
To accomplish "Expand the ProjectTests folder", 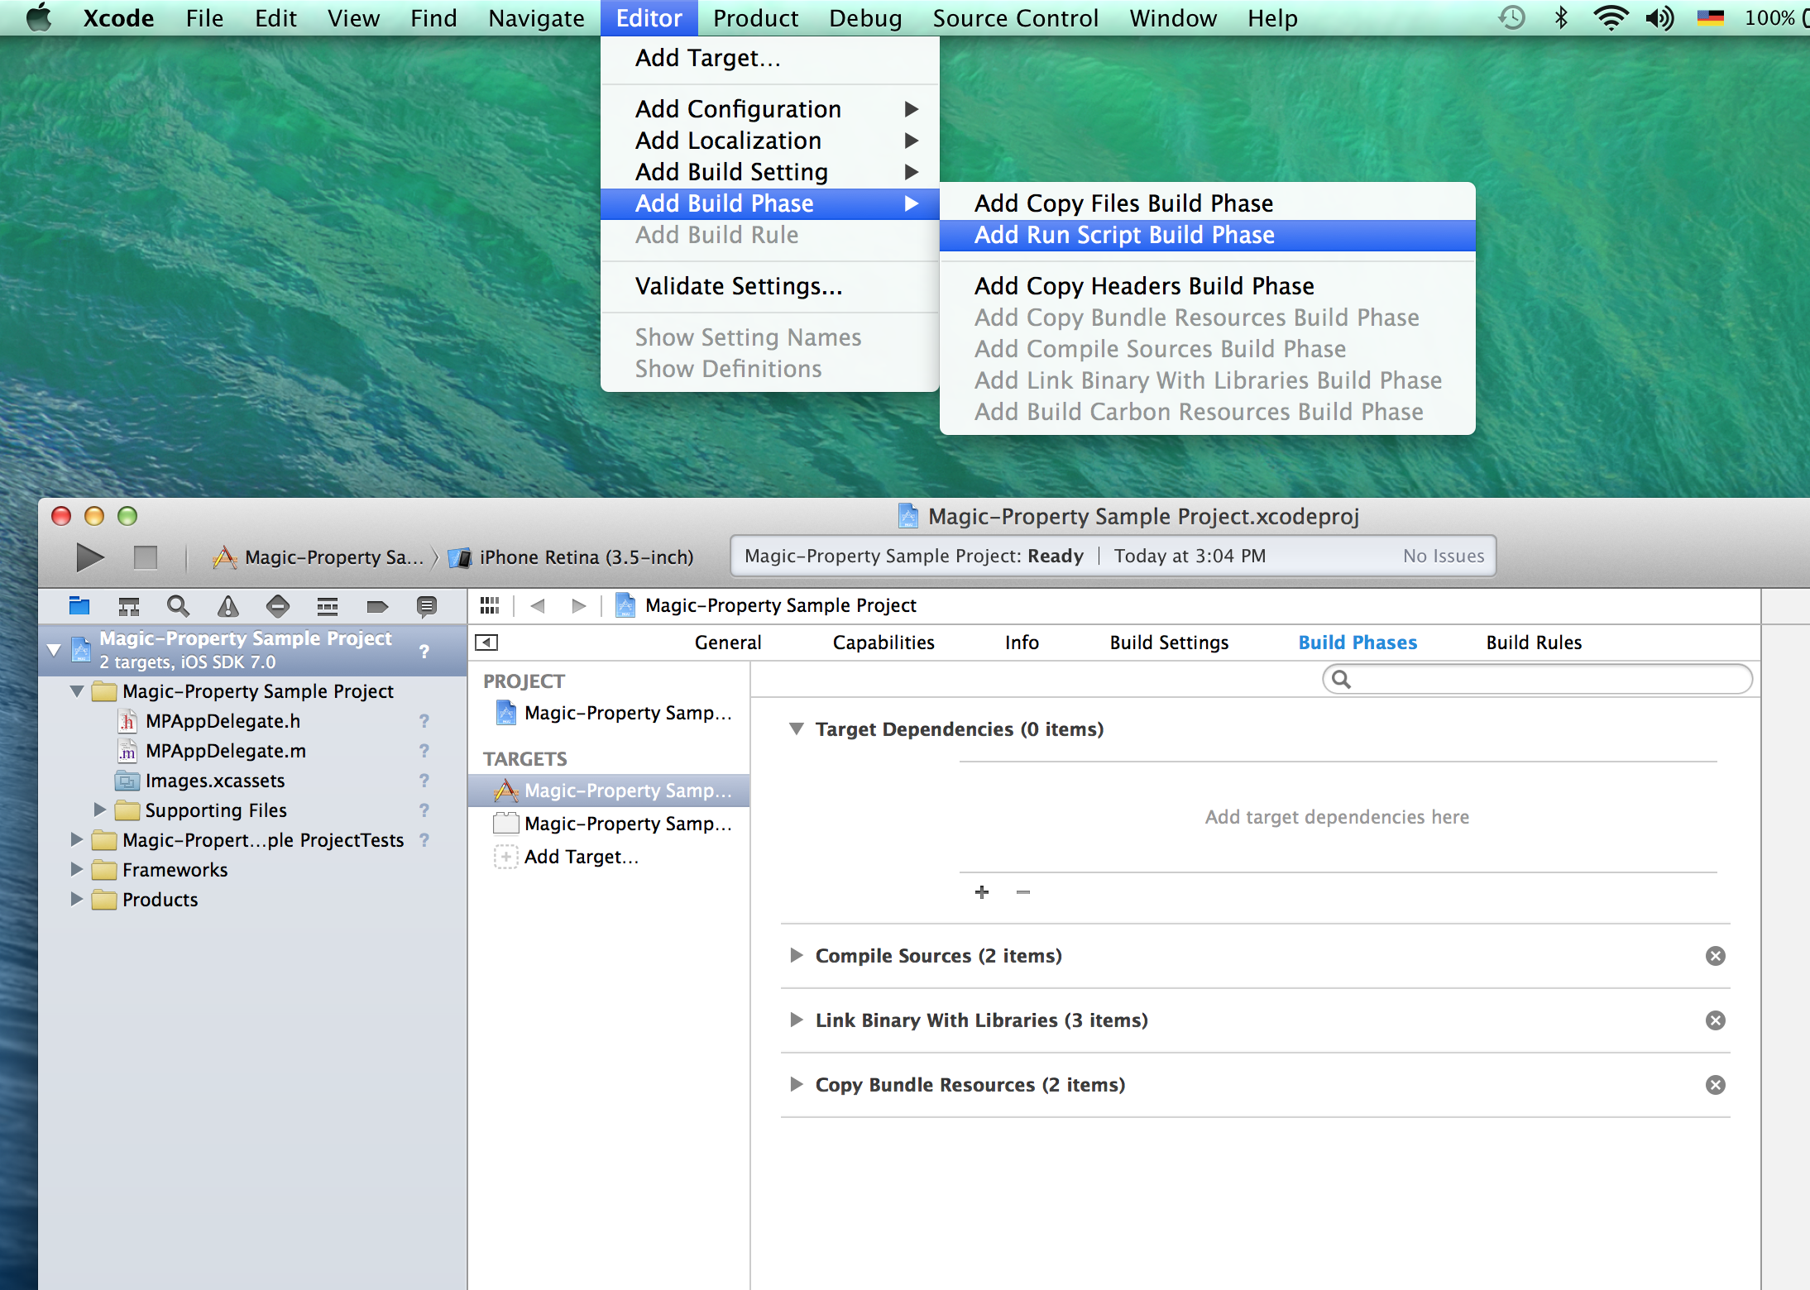I will pyautogui.click(x=76, y=839).
